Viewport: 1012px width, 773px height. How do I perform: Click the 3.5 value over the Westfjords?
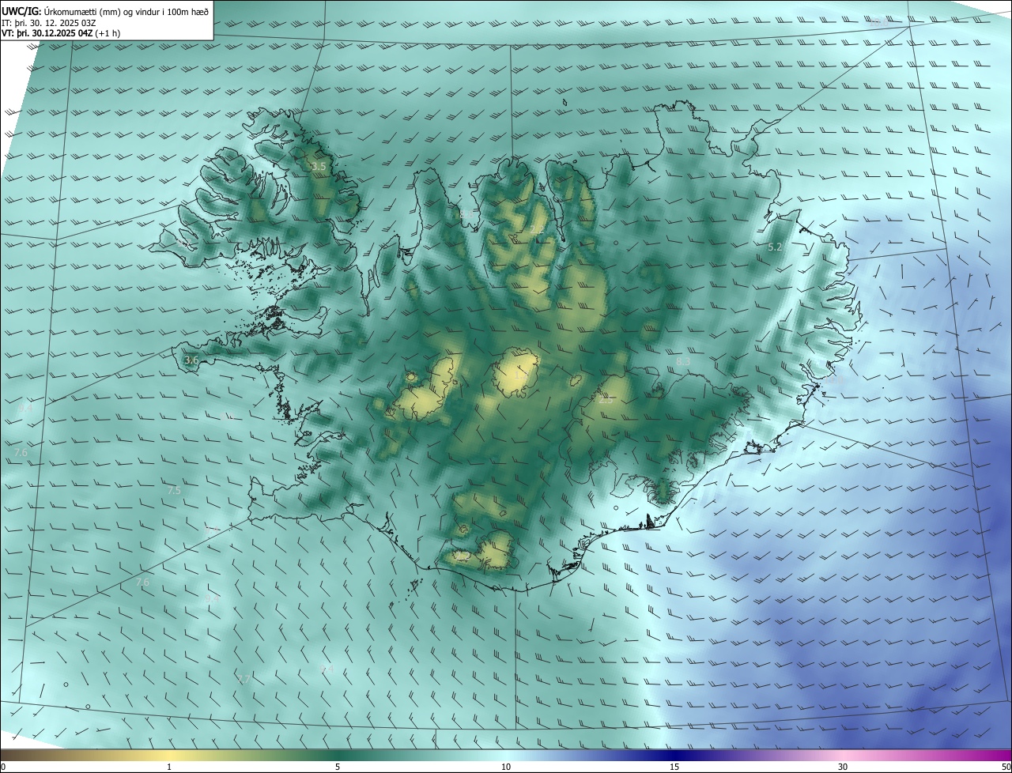click(319, 167)
